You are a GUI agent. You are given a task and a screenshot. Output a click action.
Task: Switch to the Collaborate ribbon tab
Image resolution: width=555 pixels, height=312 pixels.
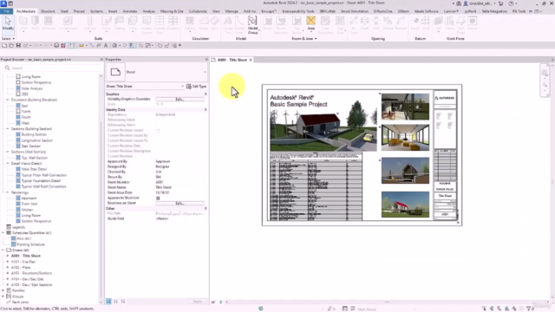(198, 11)
